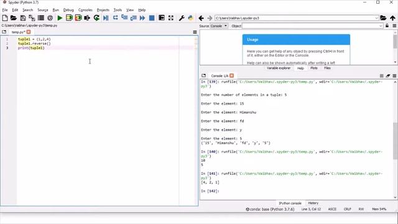Open the Projects menu
This screenshot has width=398, height=224.
pyautogui.click(x=103, y=10)
